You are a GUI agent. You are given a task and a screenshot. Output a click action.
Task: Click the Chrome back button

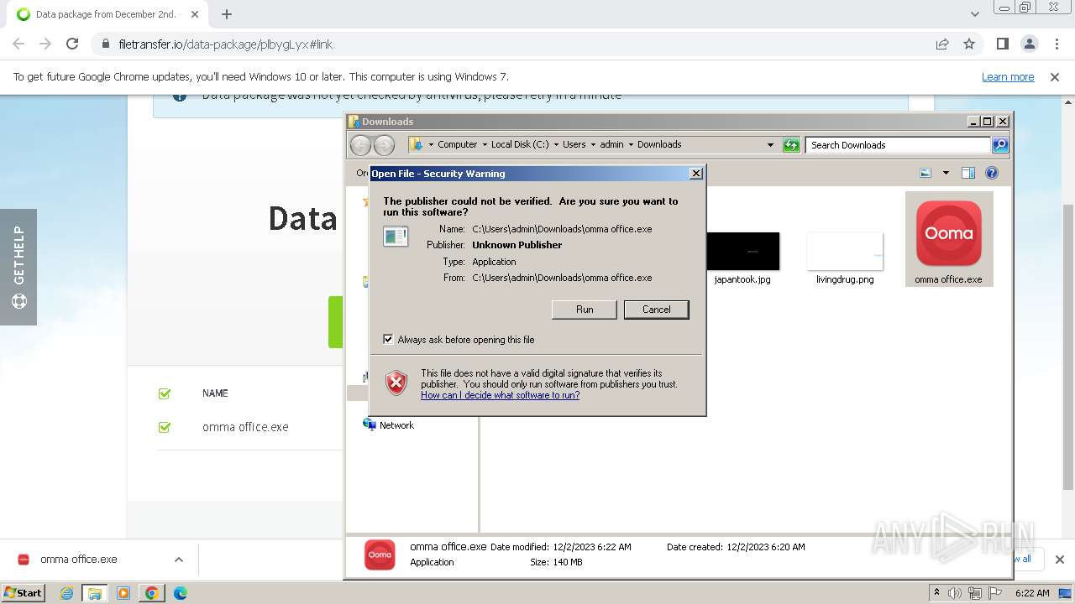click(x=18, y=44)
